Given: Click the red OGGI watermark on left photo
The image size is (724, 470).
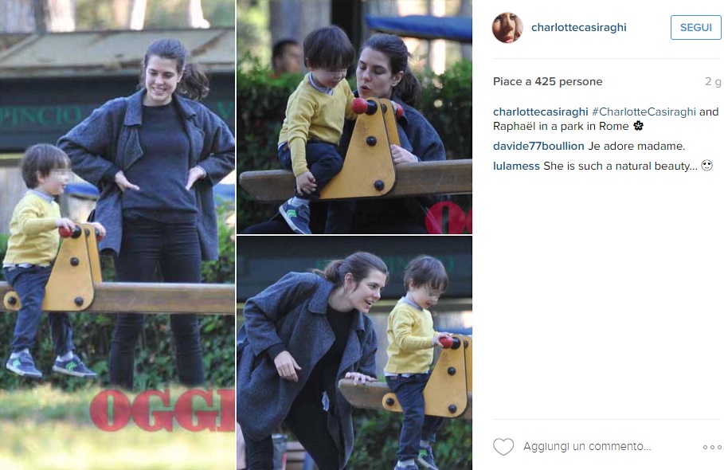Looking at the screenshot, I should click(162, 409).
